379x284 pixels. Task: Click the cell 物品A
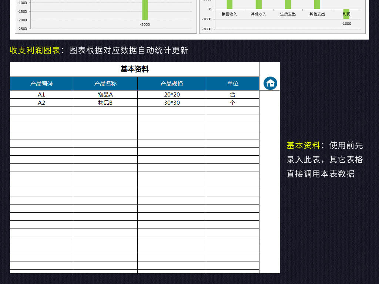(105, 94)
